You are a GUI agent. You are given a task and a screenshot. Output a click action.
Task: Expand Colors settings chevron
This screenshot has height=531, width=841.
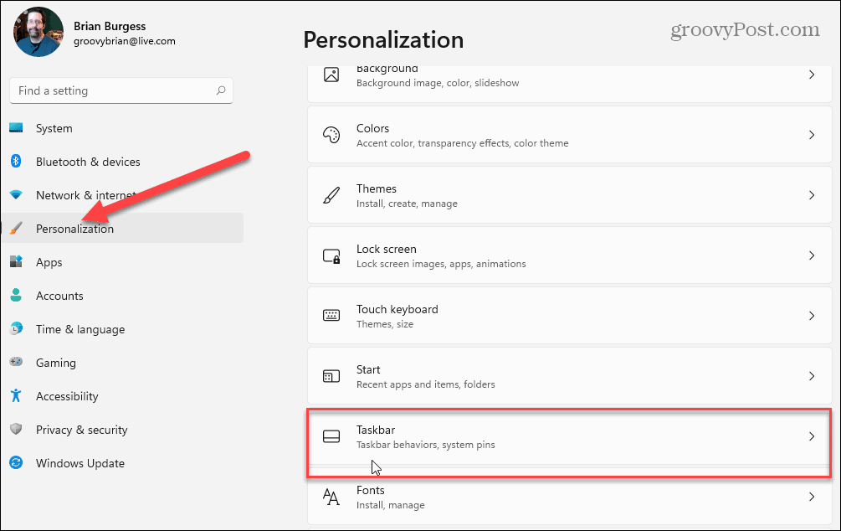coord(812,135)
